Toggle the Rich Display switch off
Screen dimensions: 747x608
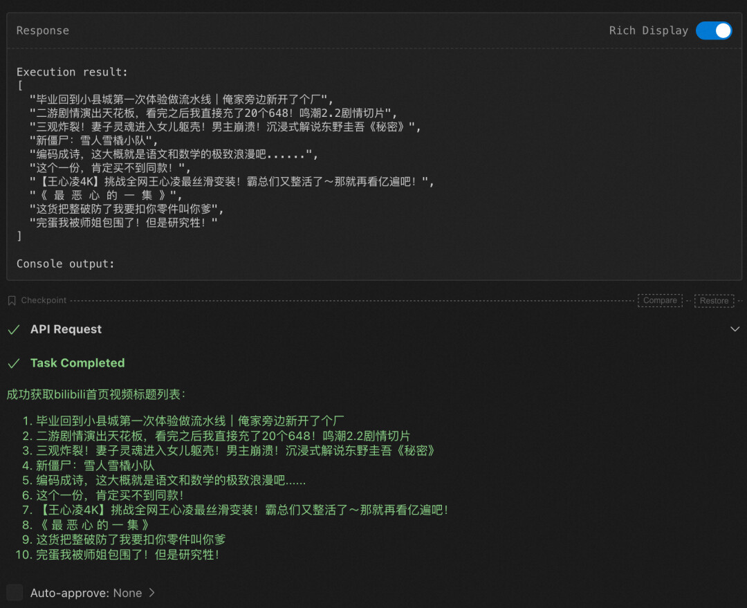point(713,30)
